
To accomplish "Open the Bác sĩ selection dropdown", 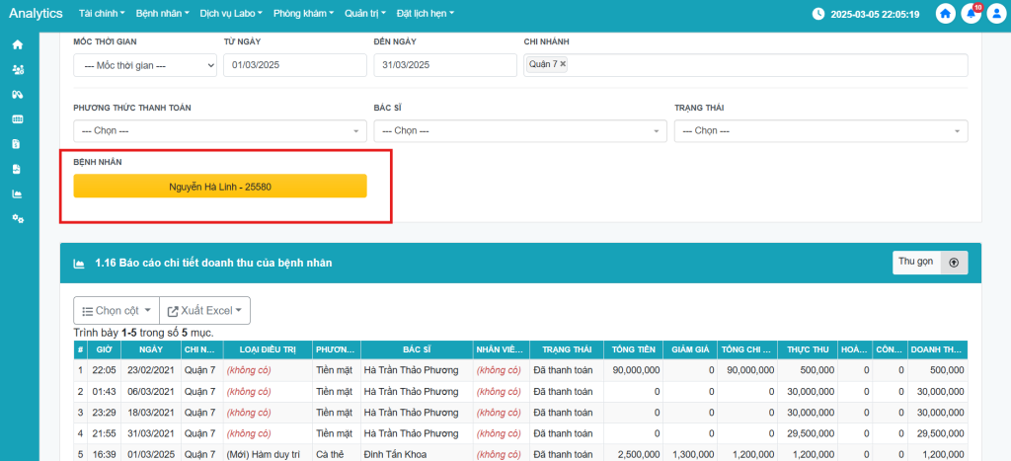I will coord(520,130).
